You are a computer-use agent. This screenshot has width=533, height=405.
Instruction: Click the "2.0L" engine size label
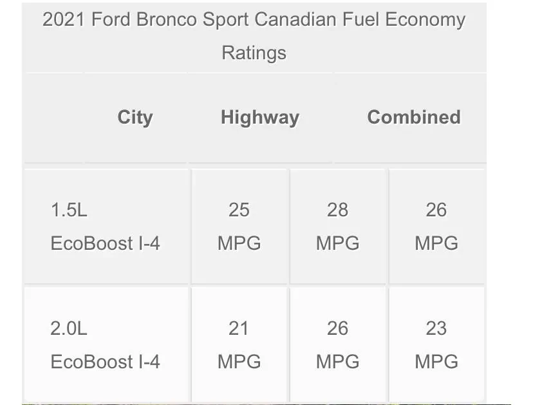(69, 328)
